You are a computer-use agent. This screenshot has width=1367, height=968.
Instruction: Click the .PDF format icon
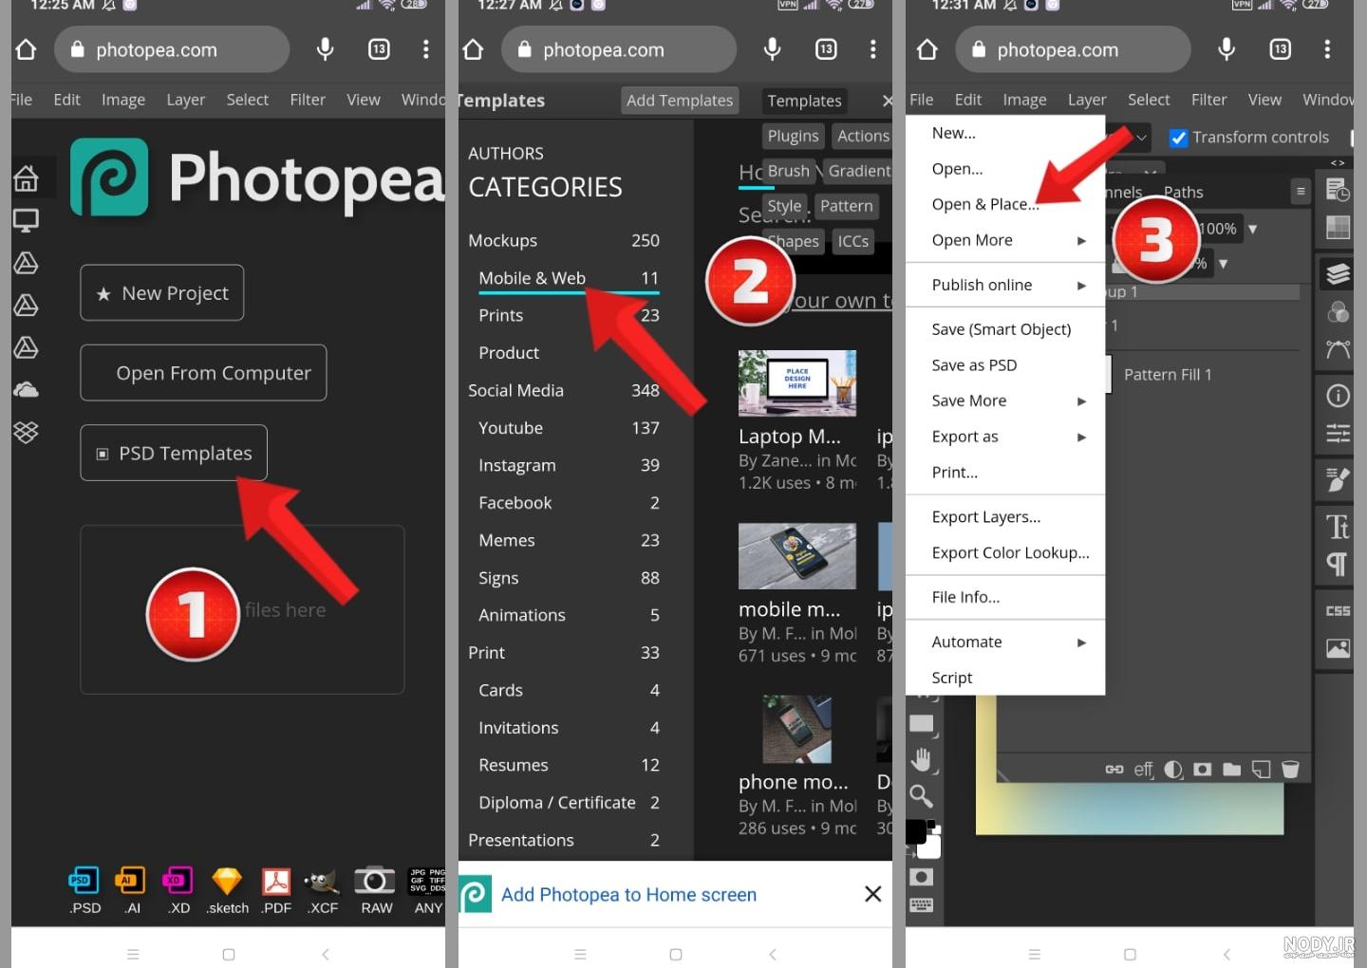[x=276, y=882]
